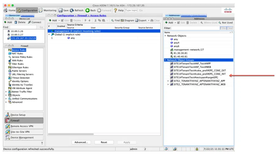The width and height of the screenshot is (276, 155).
Task: Select management implicit incoming rules row
Action: pos(104,31)
